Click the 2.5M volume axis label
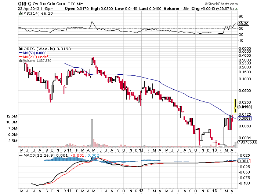257x194 pixels. pos(12,141)
